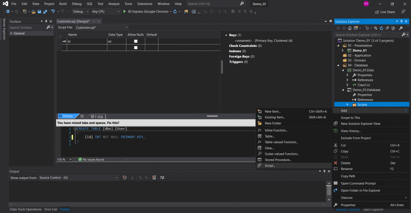Expand the Class1.cs tree node

pyautogui.click(x=347, y=85)
